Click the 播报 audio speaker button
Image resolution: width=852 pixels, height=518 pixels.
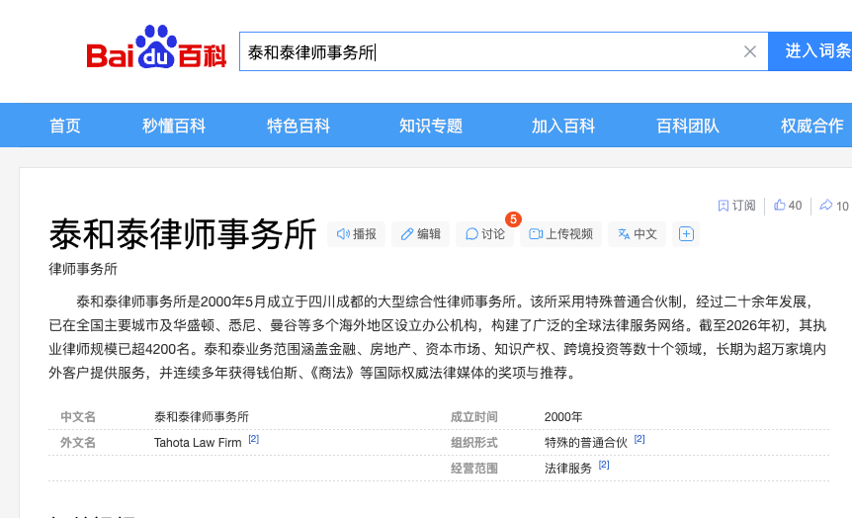[357, 234]
